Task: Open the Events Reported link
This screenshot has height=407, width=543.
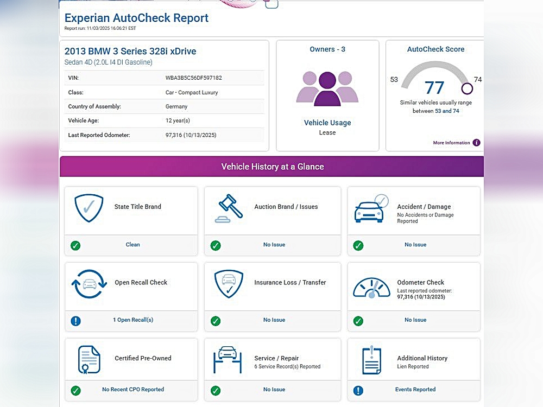Action: pos(415,390)
